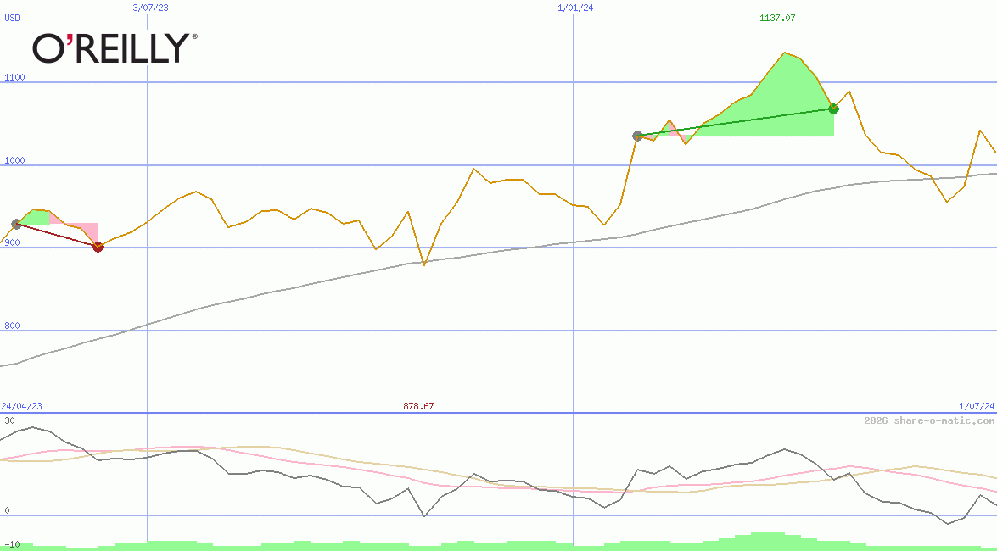997x551 pixels.
Task: Click the 1100 price axis label
Action: (15, 77)
